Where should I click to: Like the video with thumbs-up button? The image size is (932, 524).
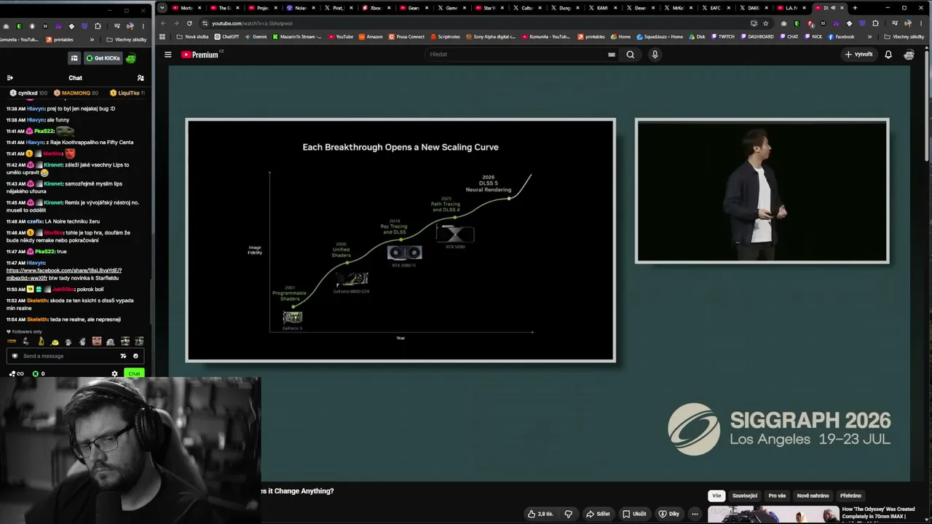pyautogui.click(x=540, y=514)
